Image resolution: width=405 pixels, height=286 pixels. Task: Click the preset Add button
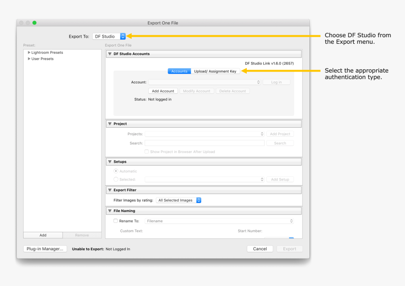pos(43,235)
